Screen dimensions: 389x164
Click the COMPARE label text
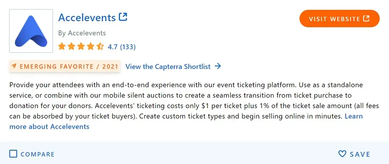pyautogui.click(x=38, y=155)
